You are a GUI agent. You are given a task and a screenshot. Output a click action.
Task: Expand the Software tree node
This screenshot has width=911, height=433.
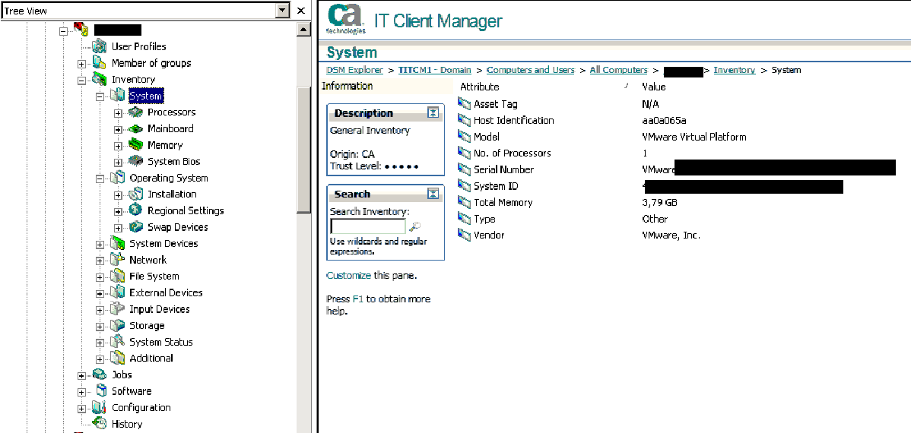click(x=81, y=392)
